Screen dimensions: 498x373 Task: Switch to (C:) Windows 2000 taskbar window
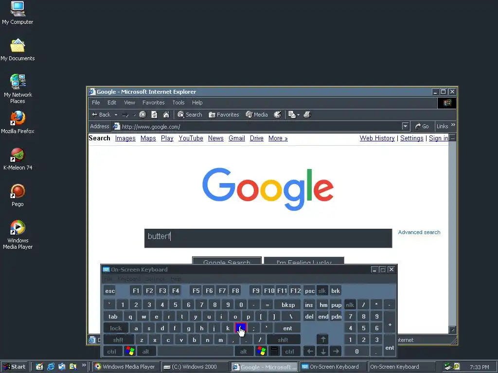195,367
